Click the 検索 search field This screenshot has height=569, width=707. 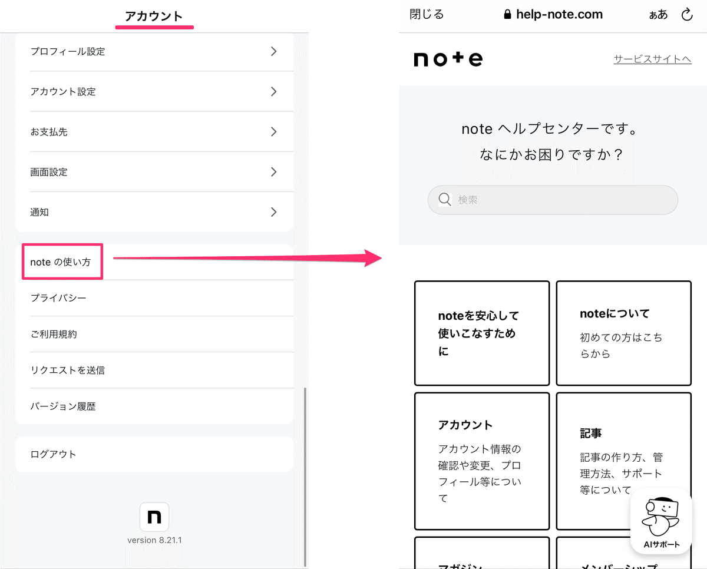pyautogui.click(x=553, y=200)
